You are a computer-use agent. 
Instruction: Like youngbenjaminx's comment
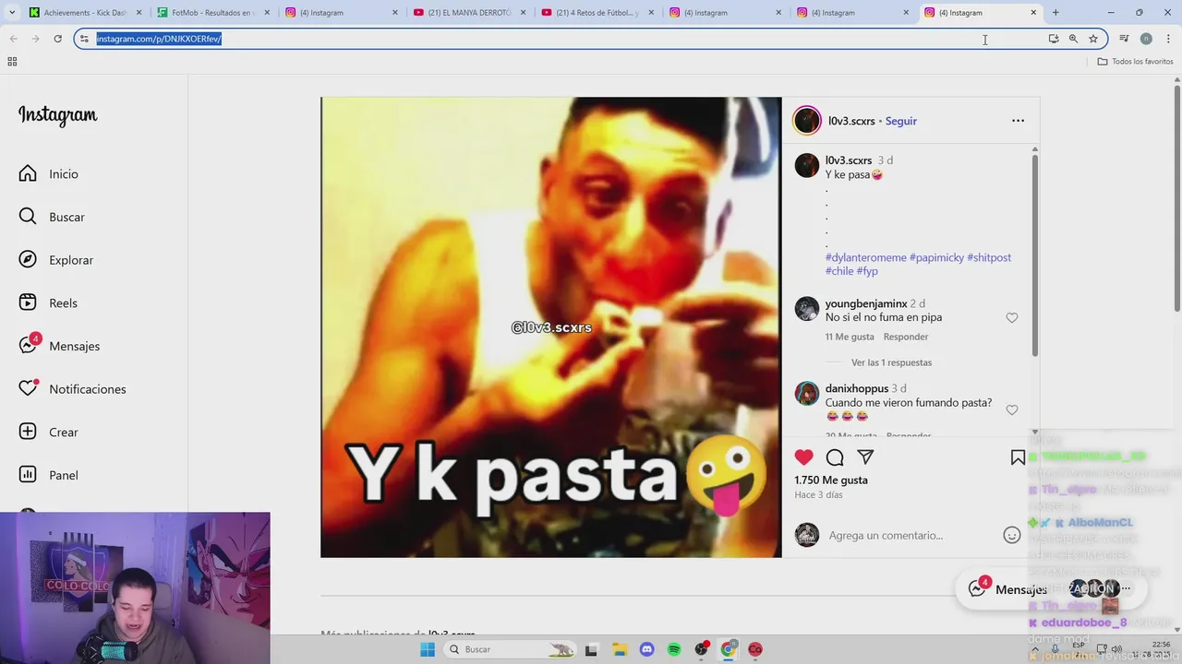[x=1012, y=317]
